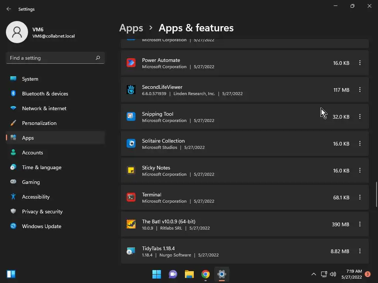The width and height of the screenshot is (378, 283).
Task: Open more options for SecondLifeViewer
Action: coord(360,90)
